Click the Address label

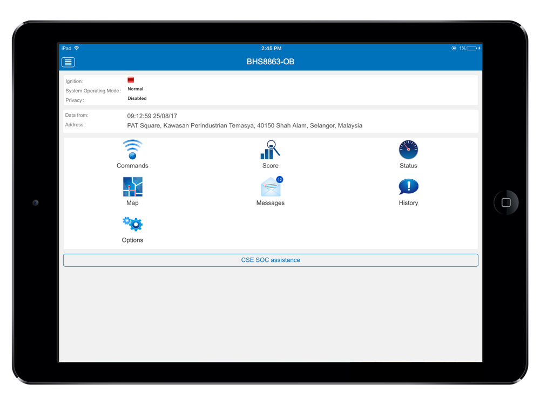[75, 125]
